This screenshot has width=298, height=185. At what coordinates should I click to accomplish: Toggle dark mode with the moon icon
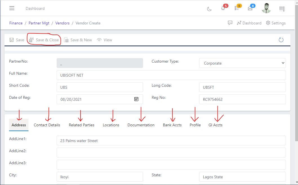209,9
